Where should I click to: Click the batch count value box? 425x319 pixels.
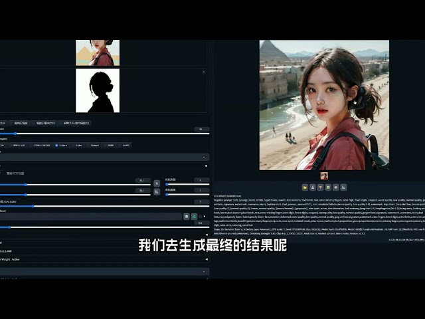tap(202, 180)
